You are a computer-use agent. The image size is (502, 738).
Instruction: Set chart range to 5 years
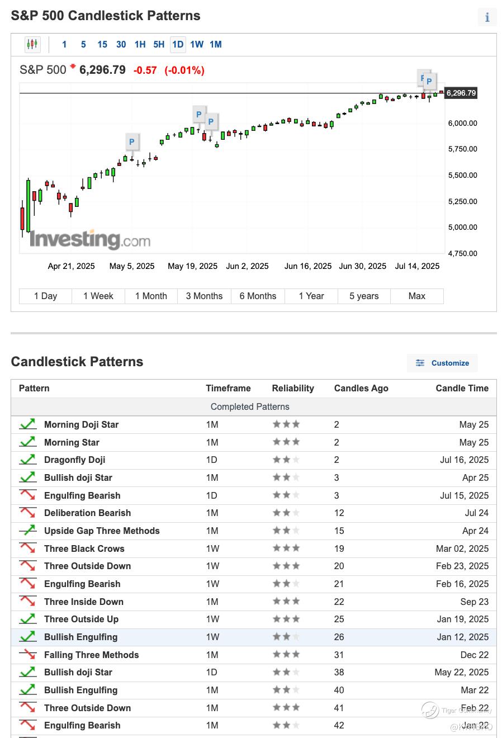(364, 296)
